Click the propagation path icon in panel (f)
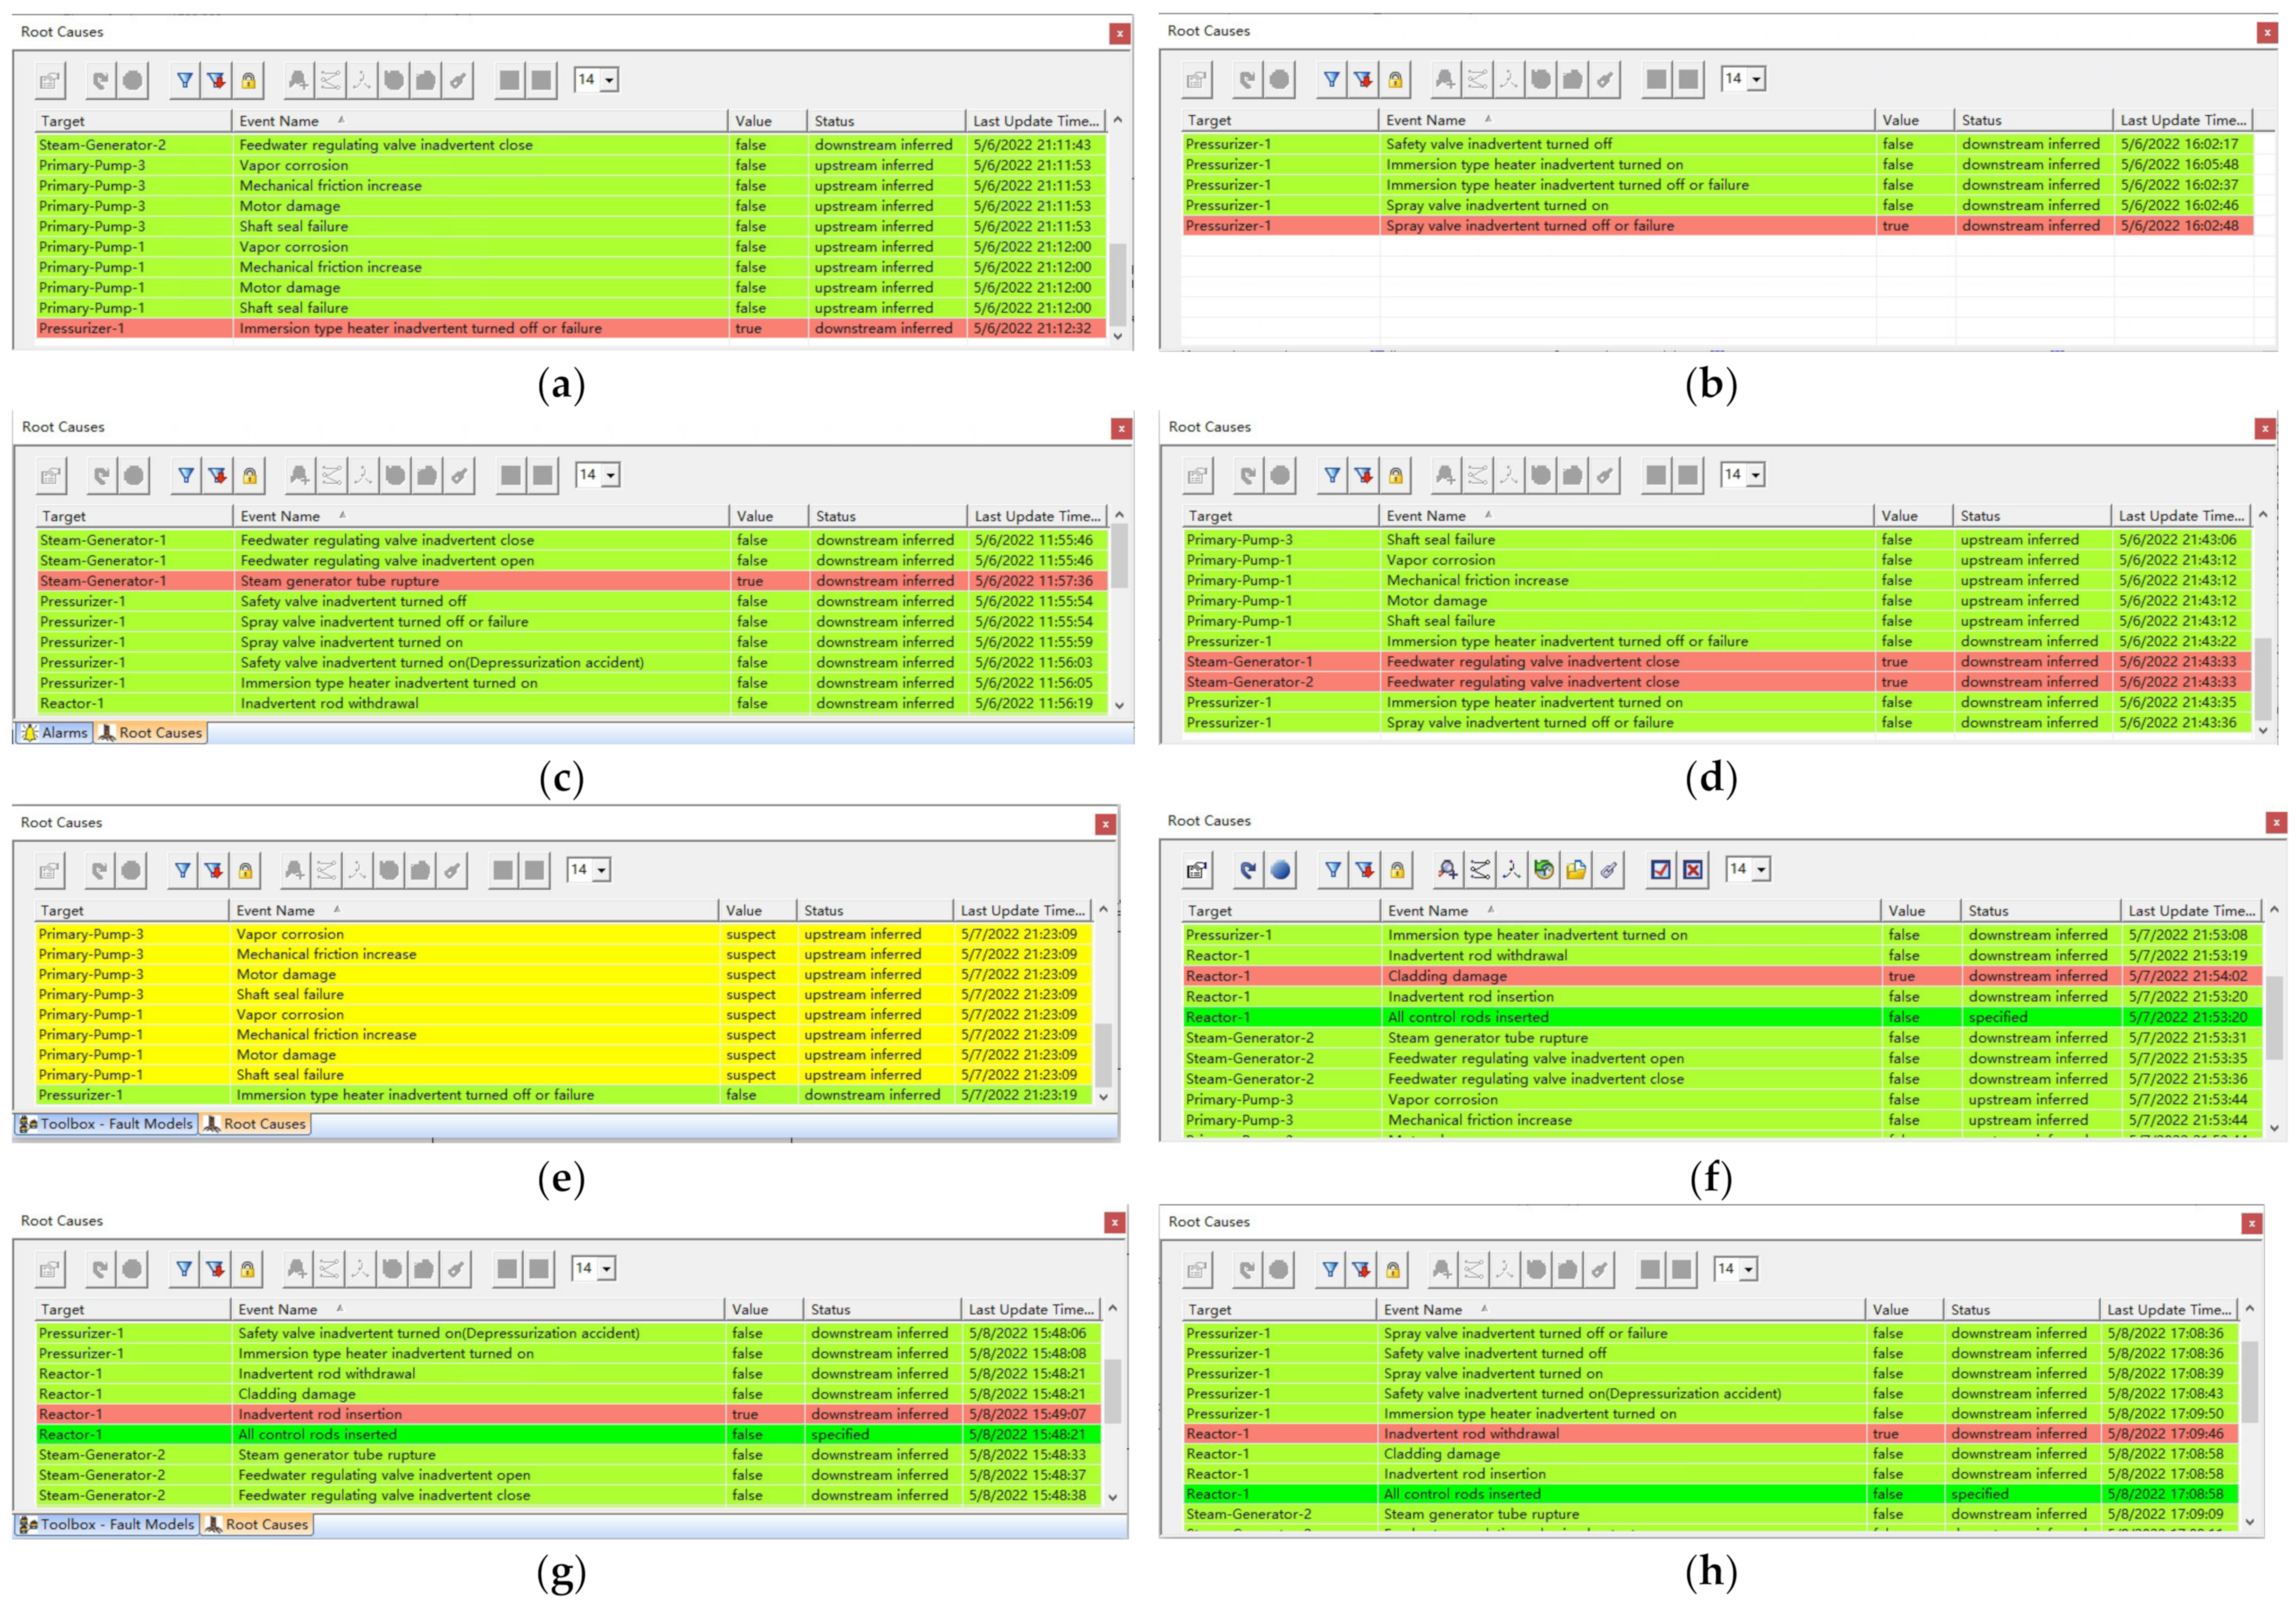This screenshot has height=1604, width=2296. (1480, 870)
